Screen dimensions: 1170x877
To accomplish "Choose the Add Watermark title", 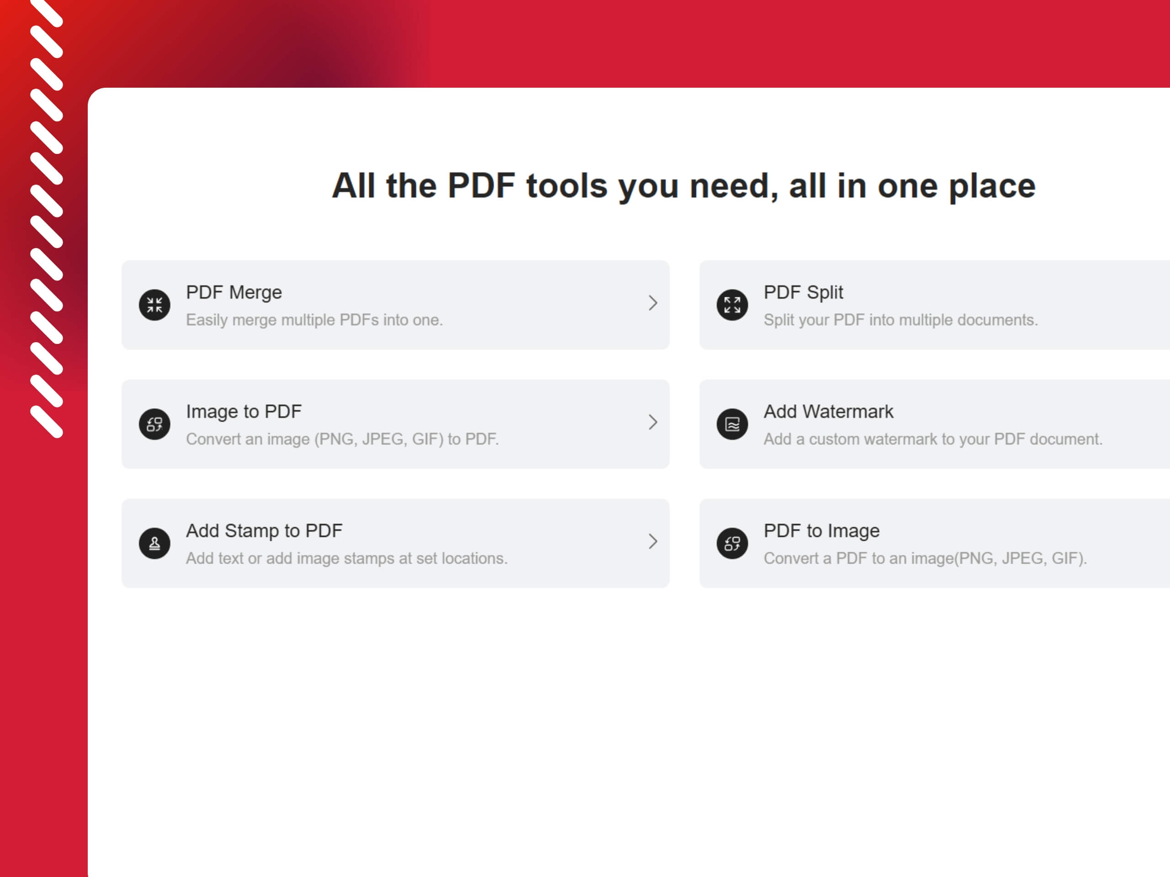I will pos(828,411).
